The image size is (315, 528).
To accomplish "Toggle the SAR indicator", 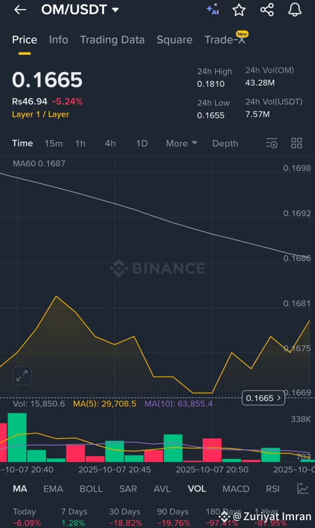I will point(128,489).
